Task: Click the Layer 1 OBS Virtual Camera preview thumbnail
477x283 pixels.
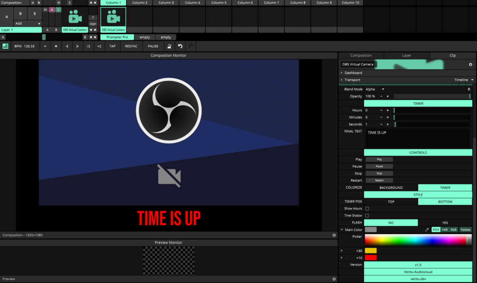Action: click(75, 17)
